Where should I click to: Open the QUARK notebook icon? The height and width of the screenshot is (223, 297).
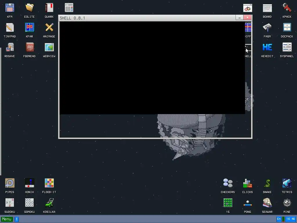point(49,8)
